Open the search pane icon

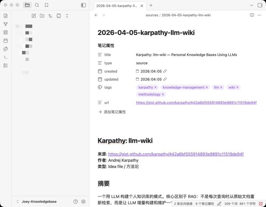coord(37,5)
